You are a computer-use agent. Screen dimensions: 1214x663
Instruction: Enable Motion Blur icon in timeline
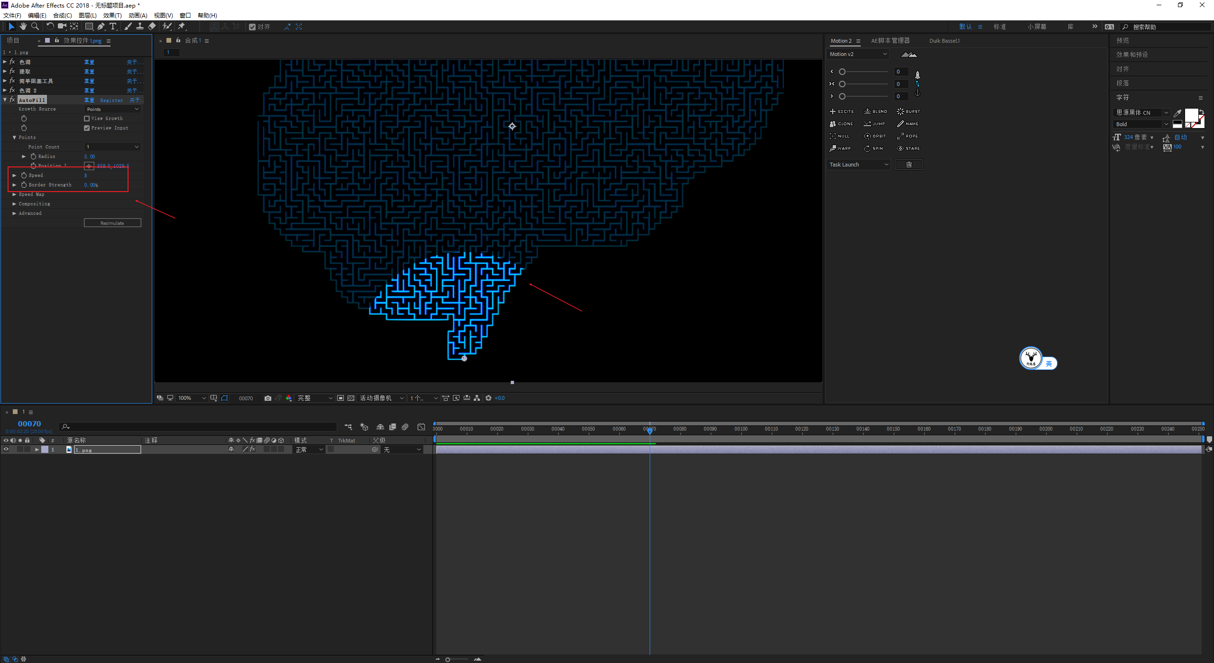click(x=405, y=427)
